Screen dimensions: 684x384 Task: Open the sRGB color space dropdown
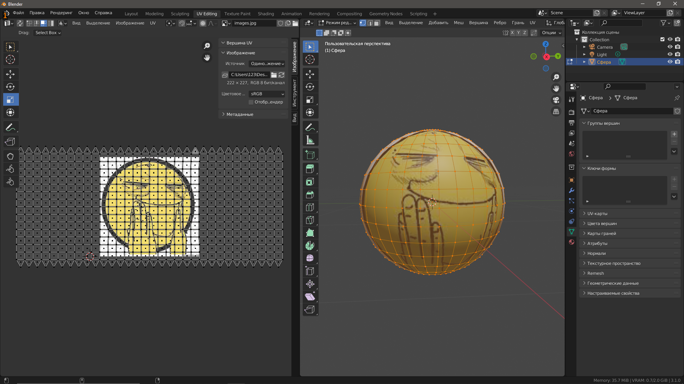click(x=267, y=94)
